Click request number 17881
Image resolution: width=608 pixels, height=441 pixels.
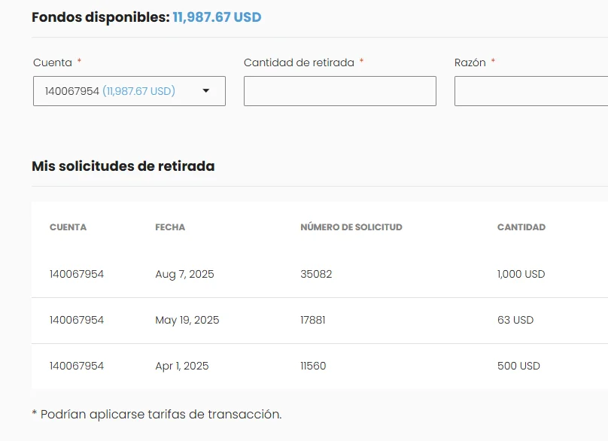coord(313,320)
